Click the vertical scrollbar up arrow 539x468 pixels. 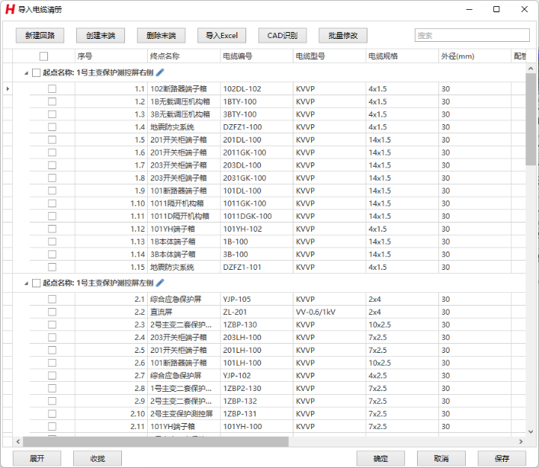[531, 56]
